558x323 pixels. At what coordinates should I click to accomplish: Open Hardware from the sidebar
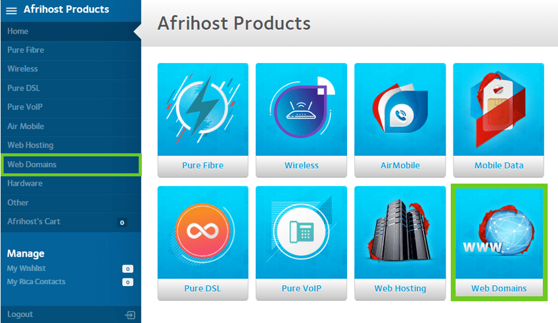pyautogui.click(x=25, y=184)
